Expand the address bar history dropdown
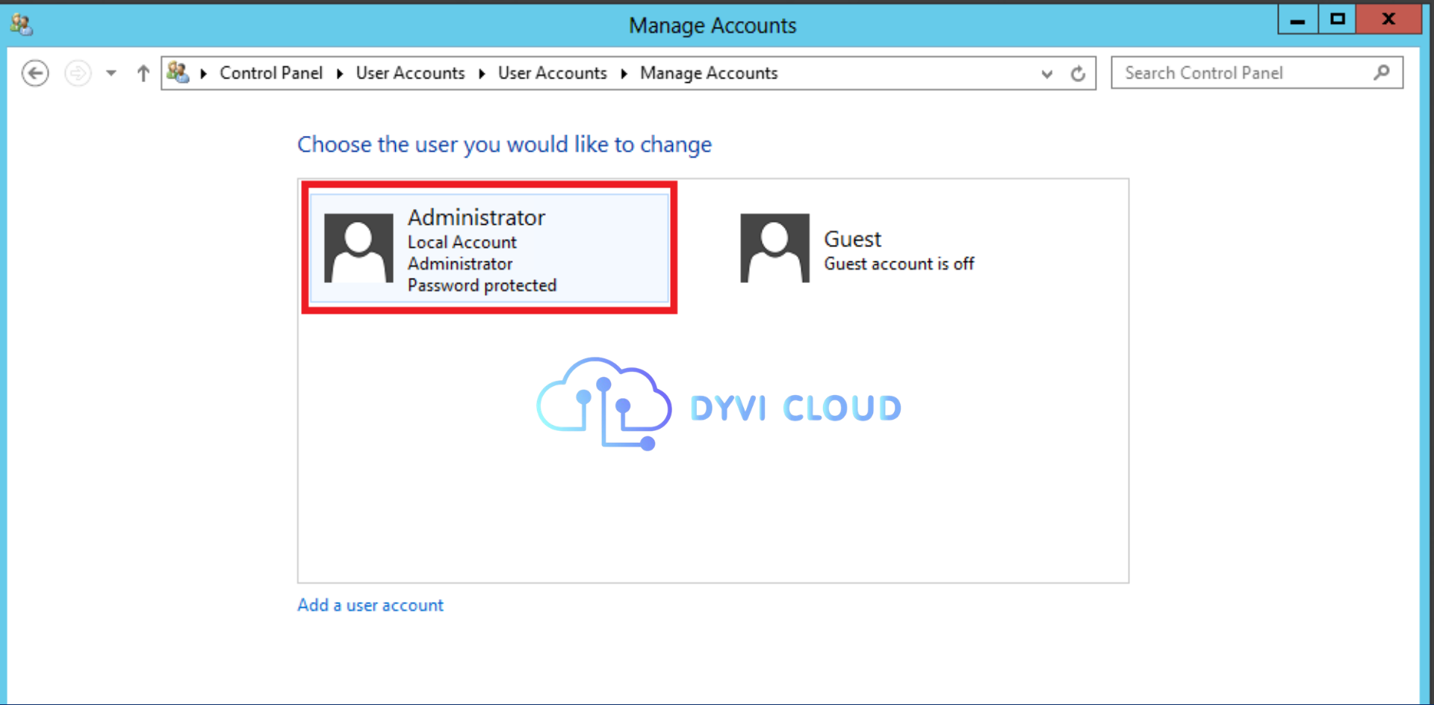This screenshot has height=705, width=1434. pyautogui.click(x=1046, y=72)
